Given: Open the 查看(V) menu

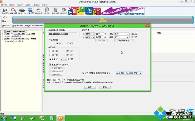Looking at the screenshot, I should point(37,5).
